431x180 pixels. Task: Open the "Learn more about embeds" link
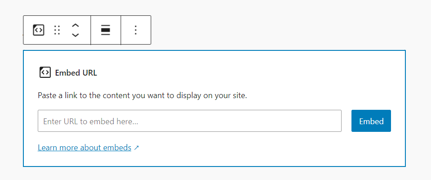coord(84,148)
